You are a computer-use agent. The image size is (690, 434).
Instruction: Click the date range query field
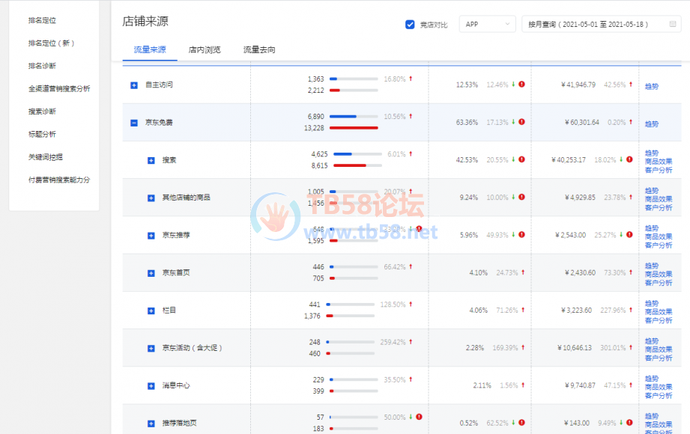tap(601, 24)
